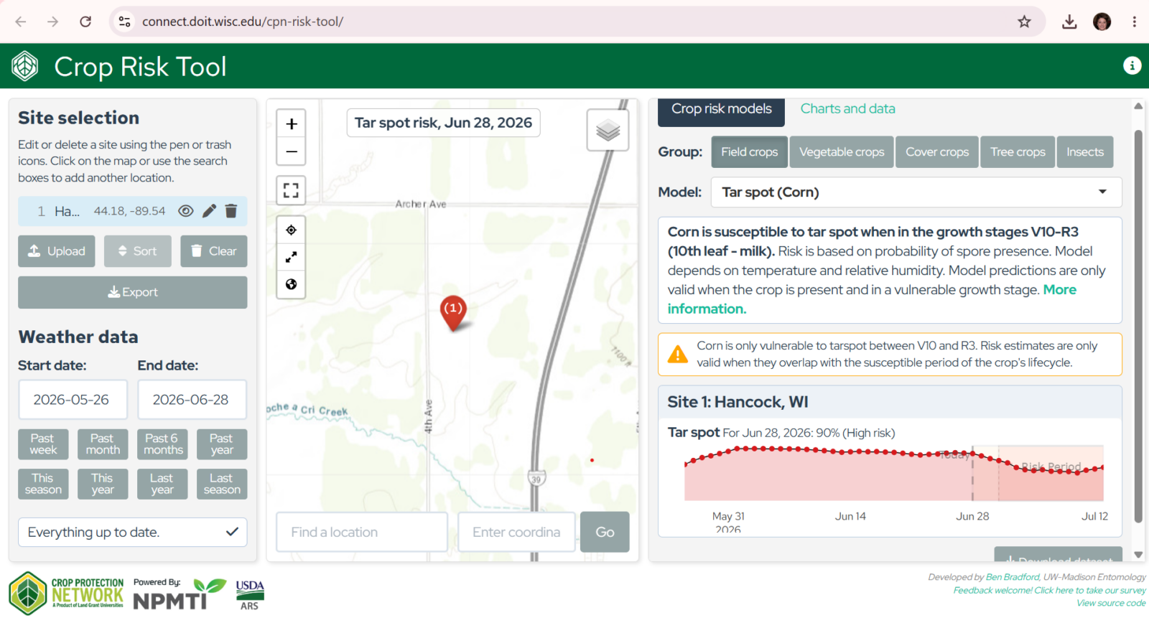Image resolution: width=1149 pixels, height=618 pixels.
Task: Open the browser profile avatar
Action: (1102, 22)
